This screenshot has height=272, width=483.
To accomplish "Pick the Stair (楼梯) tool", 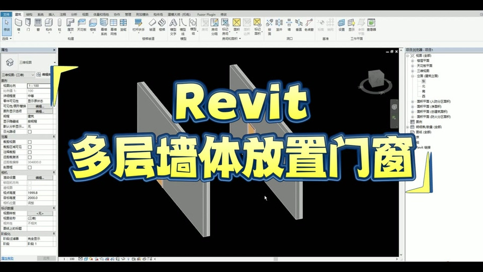I will coord(162,25).
